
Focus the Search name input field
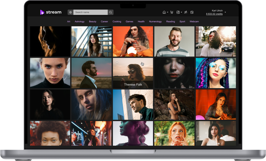tap(91, 12)
